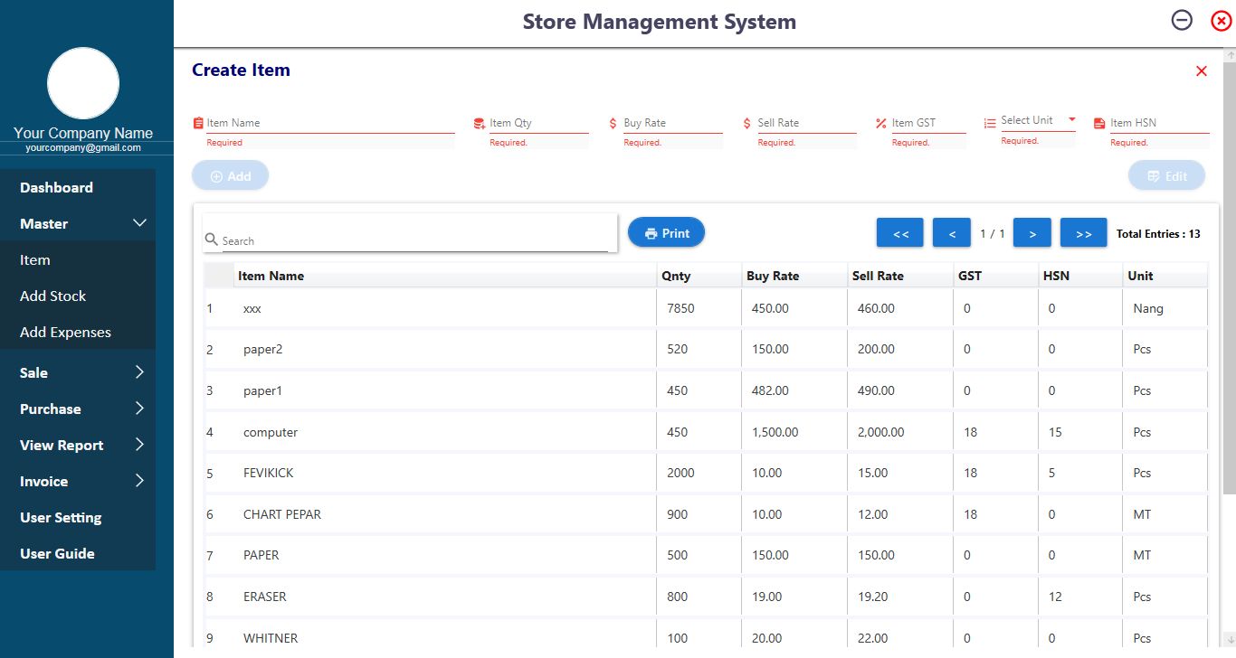The width and height of the screenshot is (1236, 658).
Task: Jump to last page with >> button
Action: (1083, 233)
